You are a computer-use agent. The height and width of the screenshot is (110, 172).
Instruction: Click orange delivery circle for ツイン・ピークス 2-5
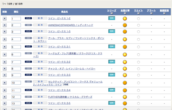coord(125,103)
